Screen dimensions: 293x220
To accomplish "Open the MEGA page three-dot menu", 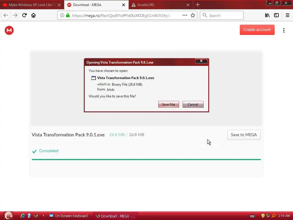I will [284, 30].
